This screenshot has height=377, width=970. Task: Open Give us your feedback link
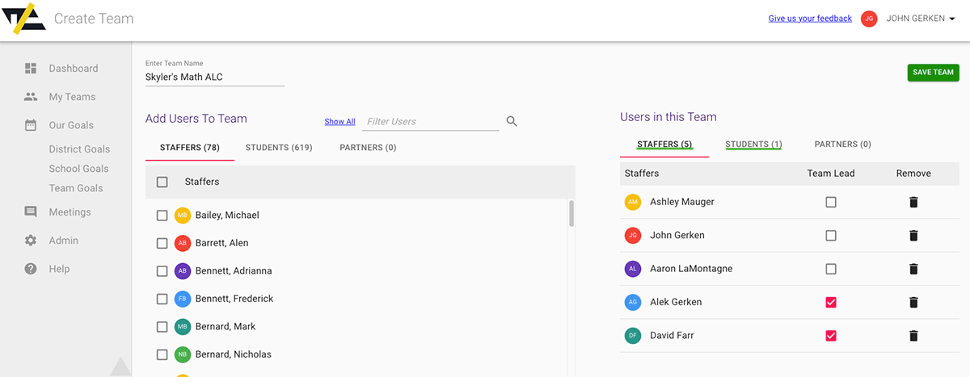coord(810,19)
